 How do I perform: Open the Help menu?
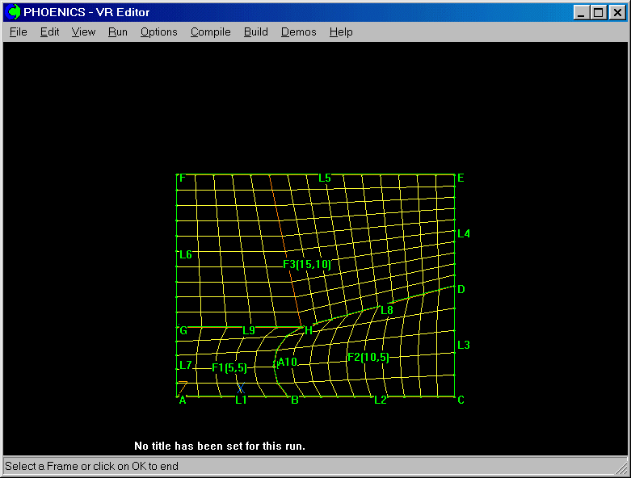click(341, 32)
